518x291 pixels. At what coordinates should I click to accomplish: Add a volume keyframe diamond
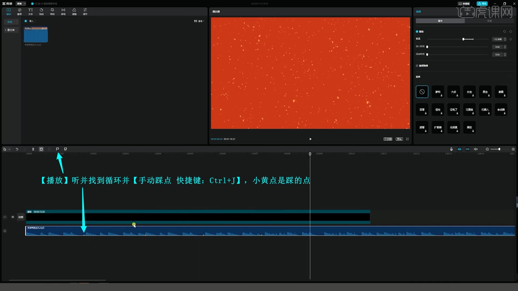pos(510,39)
